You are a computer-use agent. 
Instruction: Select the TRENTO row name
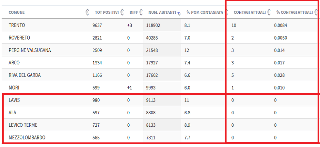click(17, 25)
